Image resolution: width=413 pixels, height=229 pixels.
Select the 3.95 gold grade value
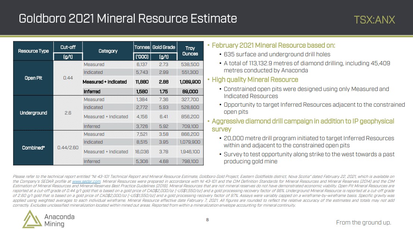164,142
